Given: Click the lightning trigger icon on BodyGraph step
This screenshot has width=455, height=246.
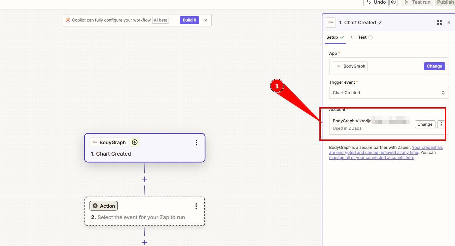Looking at the screenshot, I should [135, 142].
